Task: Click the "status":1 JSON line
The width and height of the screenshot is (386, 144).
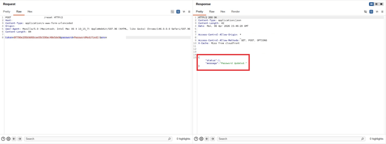Action: coord(213,60)
